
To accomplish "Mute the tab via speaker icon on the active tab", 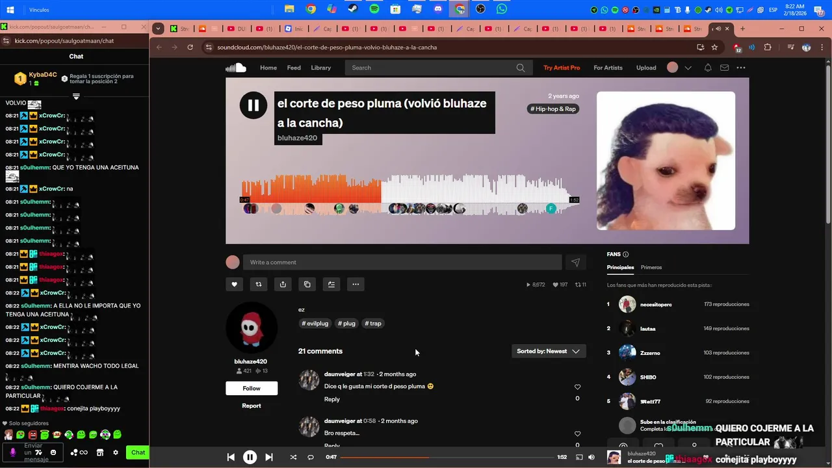I will coord(718,29).
